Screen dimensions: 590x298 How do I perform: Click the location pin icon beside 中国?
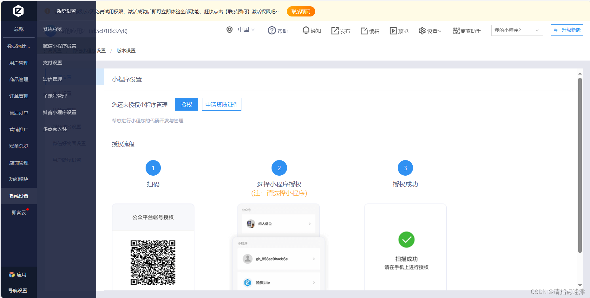tap(229, 30)
